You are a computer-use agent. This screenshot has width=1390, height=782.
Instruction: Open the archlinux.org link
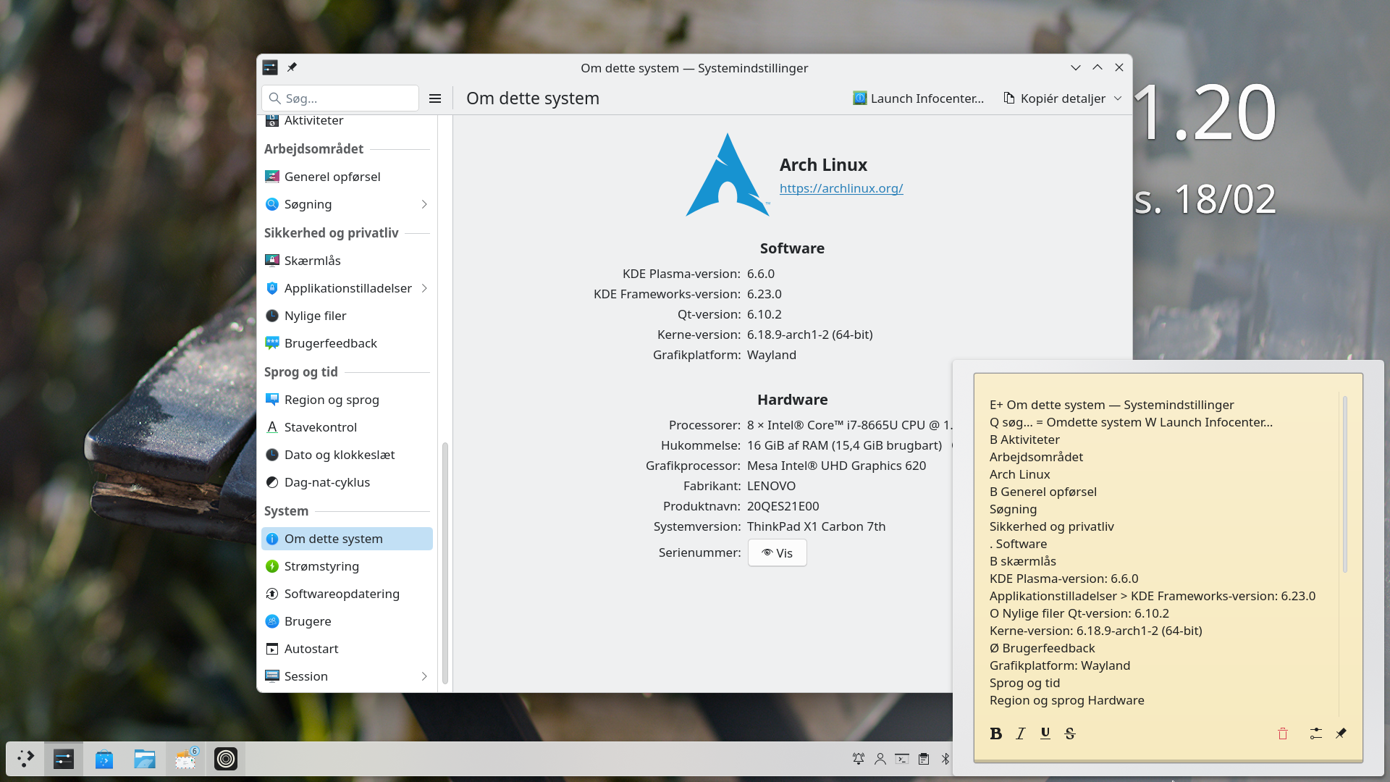tap(841, 188)
